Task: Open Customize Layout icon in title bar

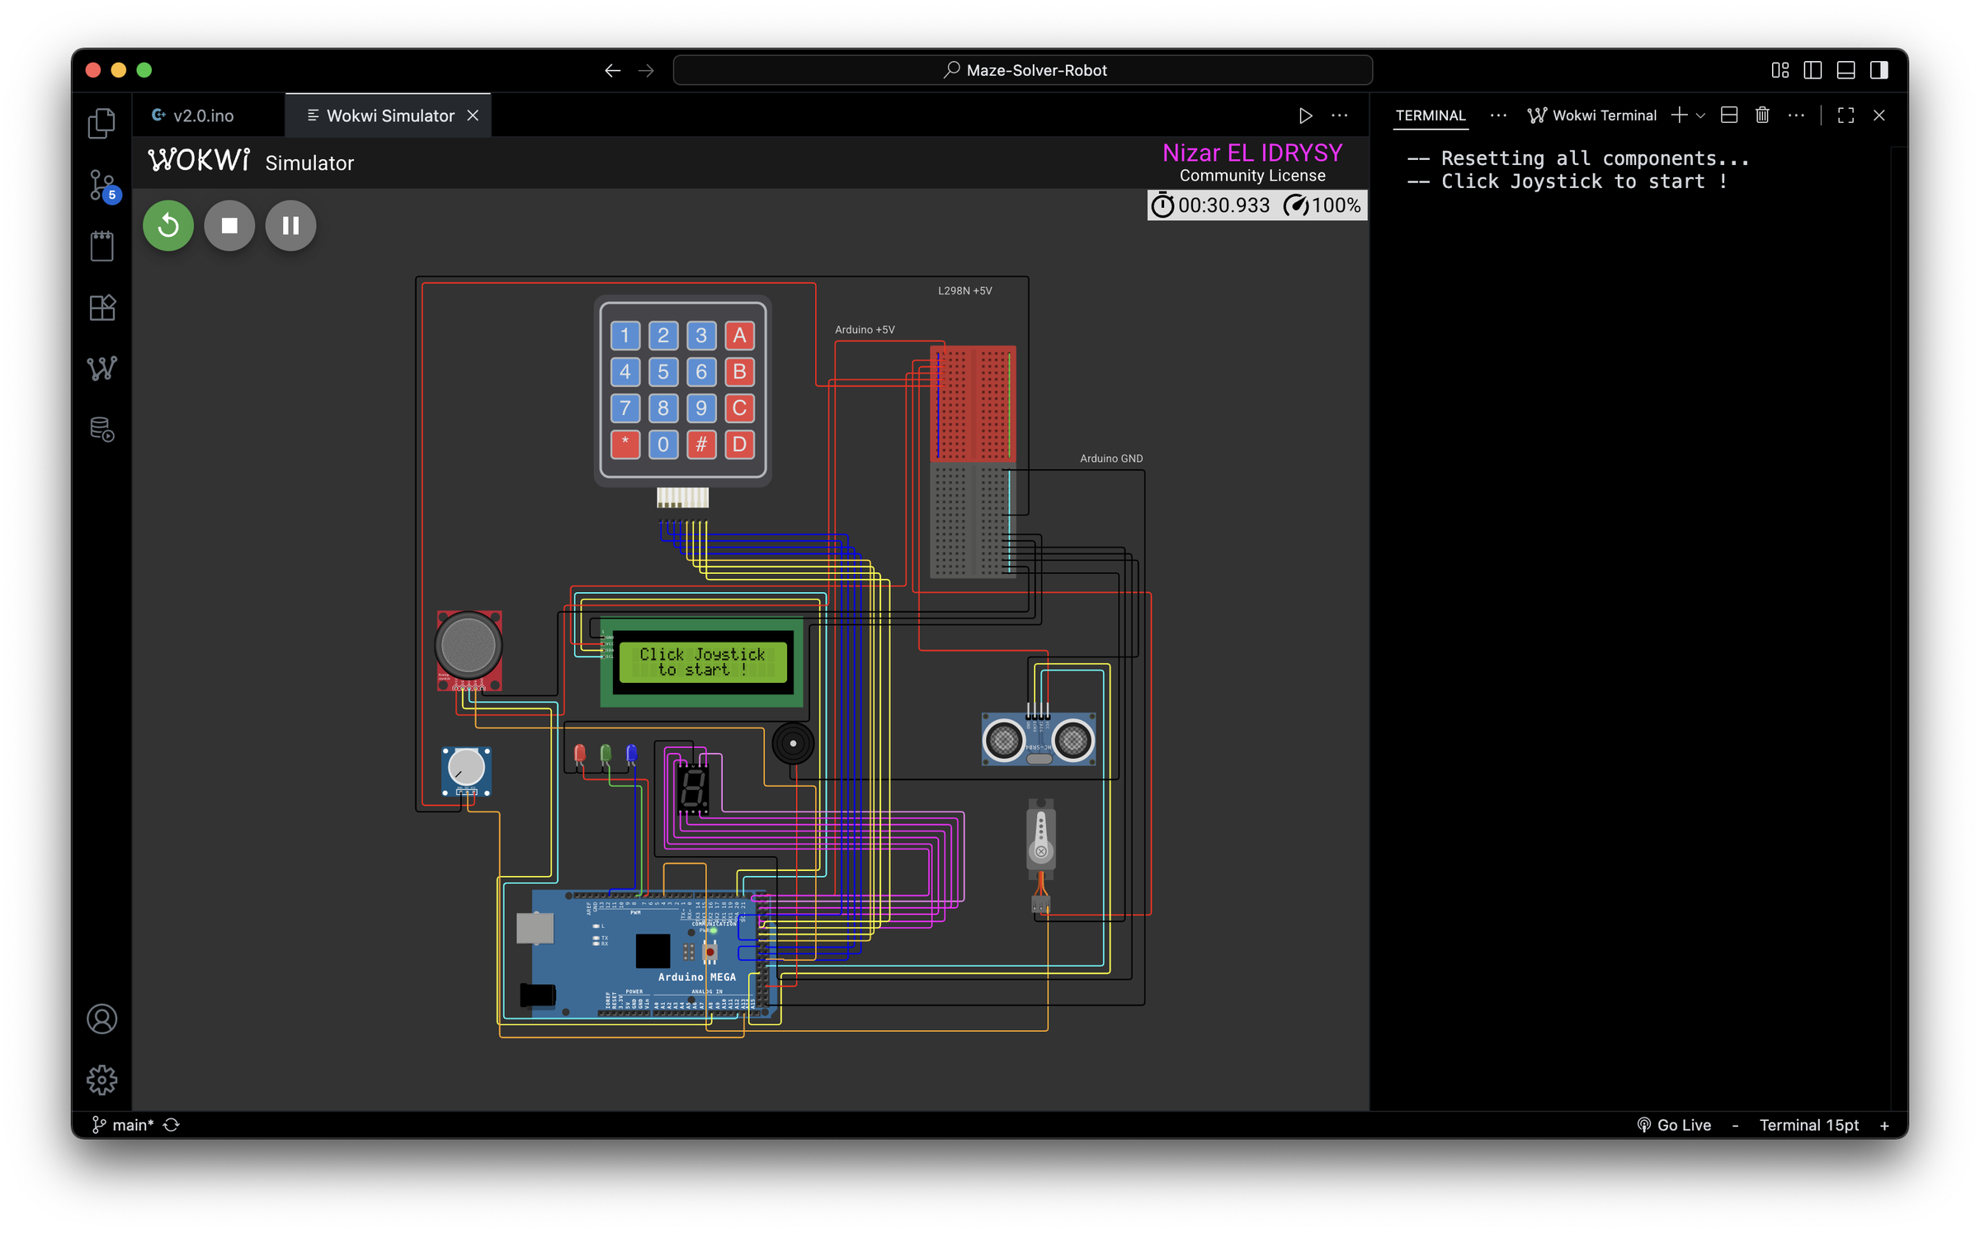Action: 1780,70
